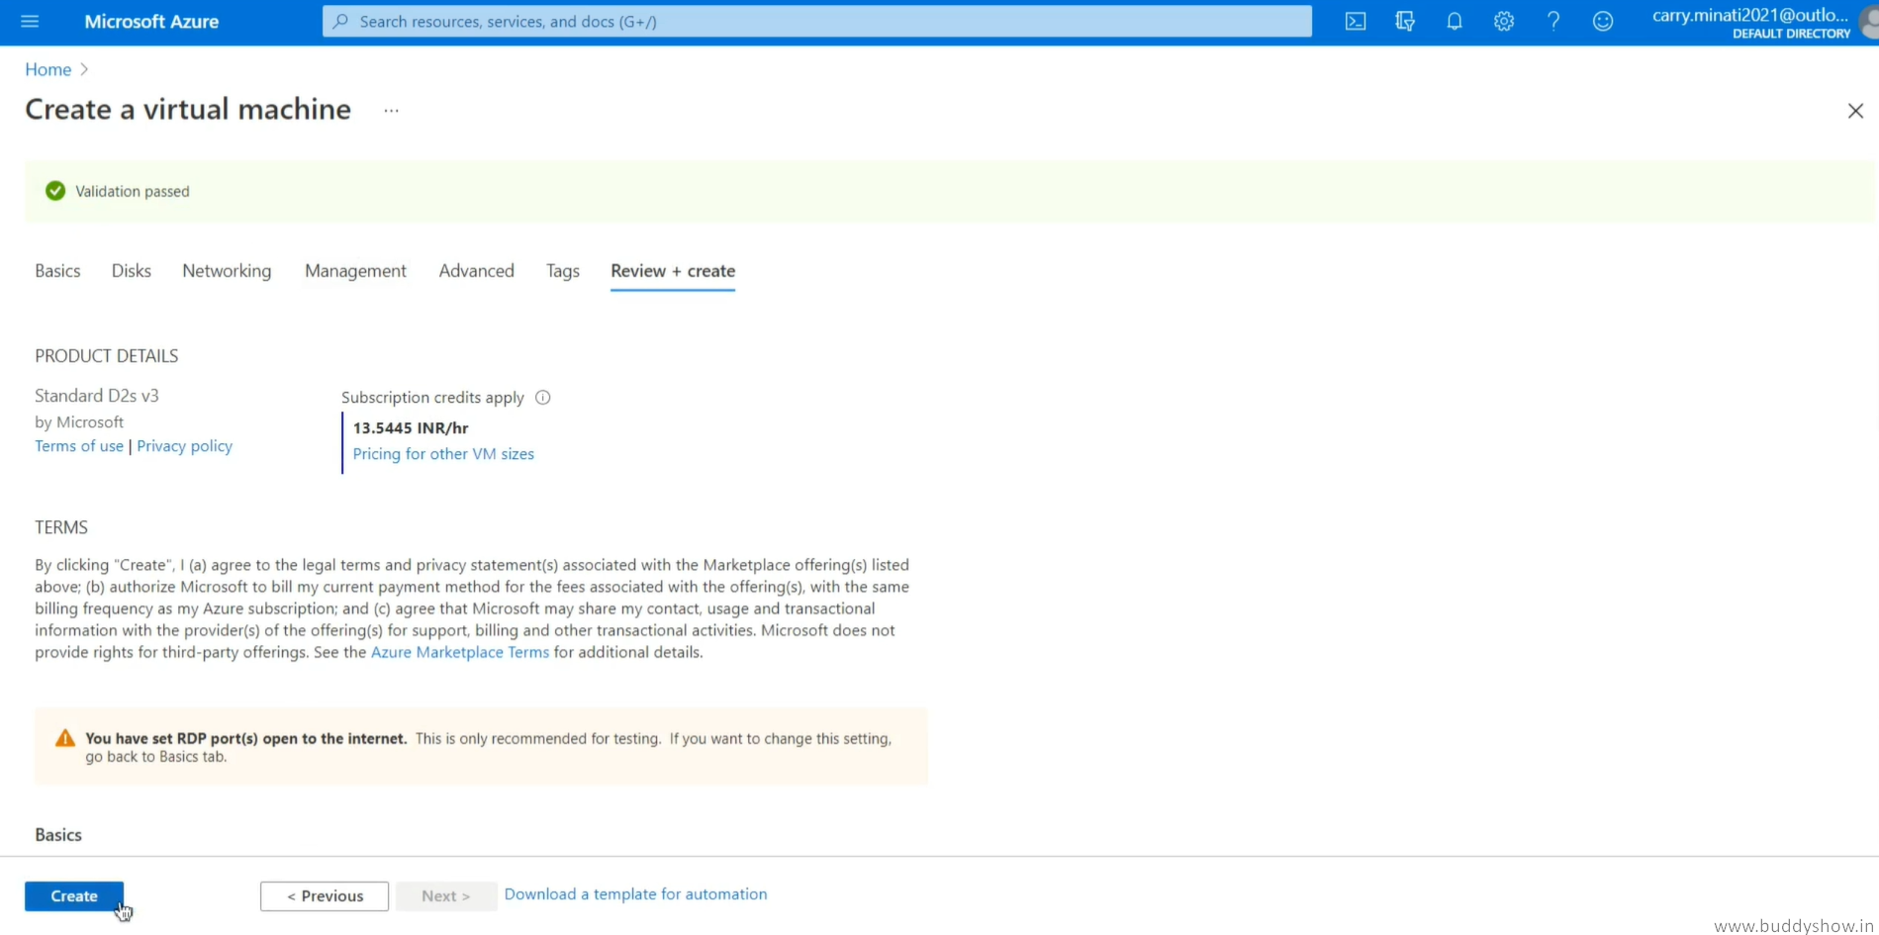Screen dimensions: 1879x935
Task: Click the Subscription credits info icon
Action: pos(543,398)
